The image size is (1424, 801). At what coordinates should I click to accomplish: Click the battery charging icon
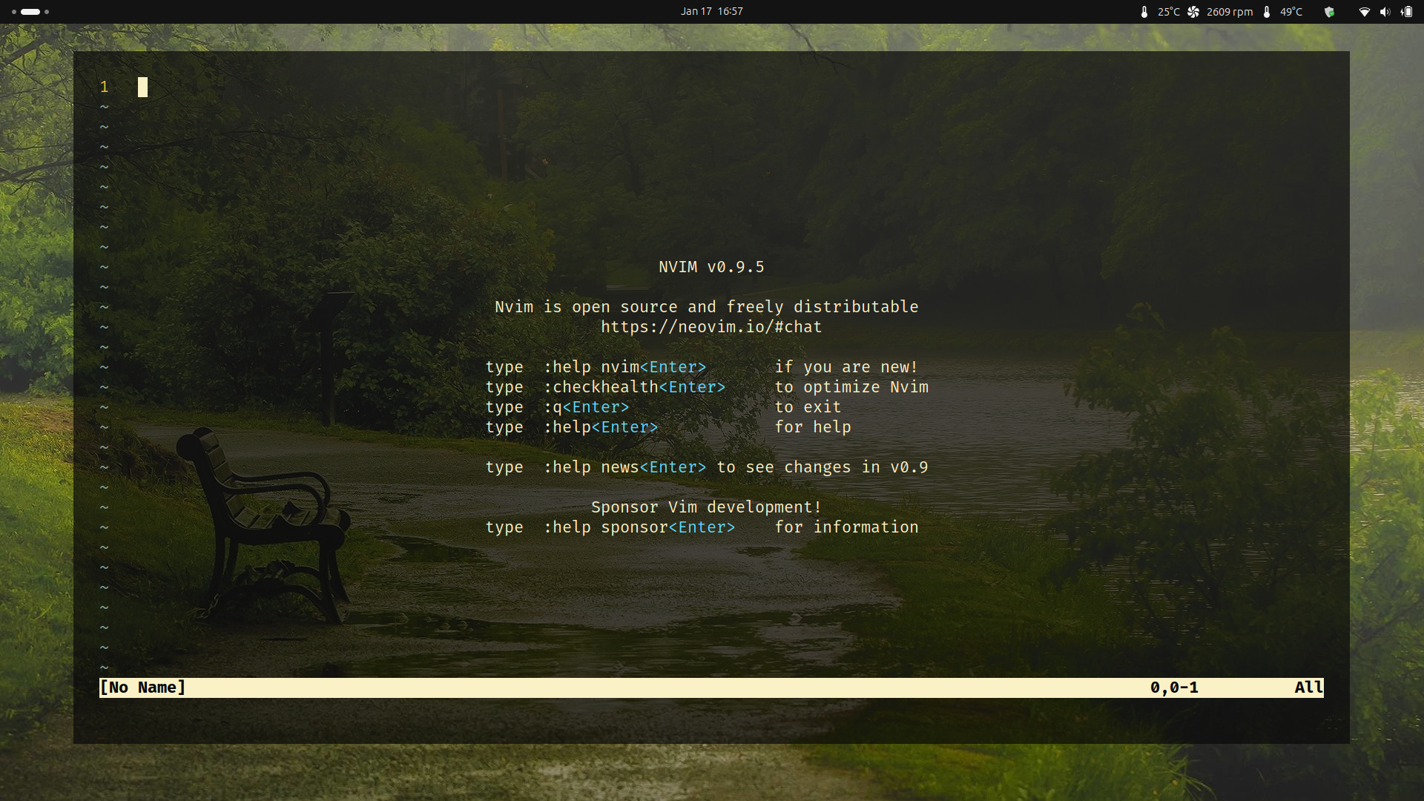click(x=1407, y=12)
